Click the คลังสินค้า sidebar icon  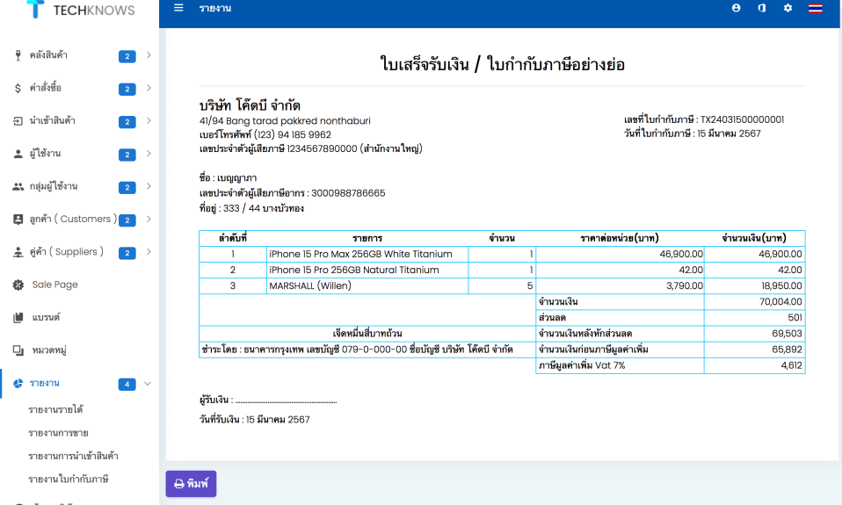click(18, 54)
